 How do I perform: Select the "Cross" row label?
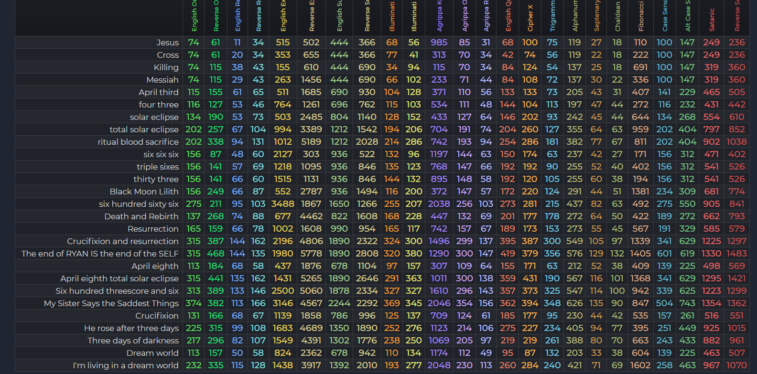tap(168, 55)
